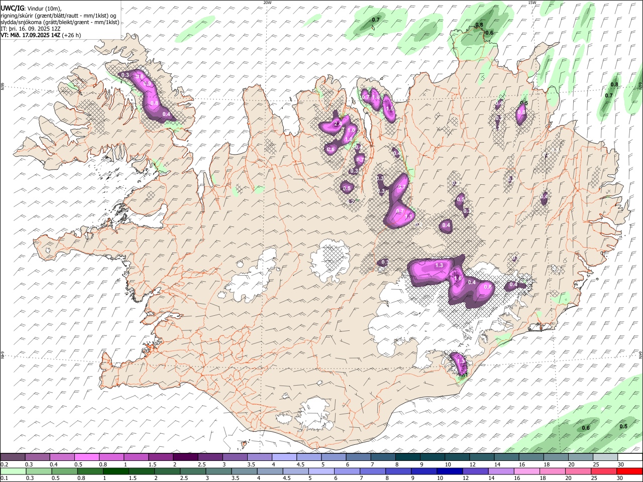Select the violet swatch left of the light purple one
Screen dimensions: 643x482
click(475, 471)
